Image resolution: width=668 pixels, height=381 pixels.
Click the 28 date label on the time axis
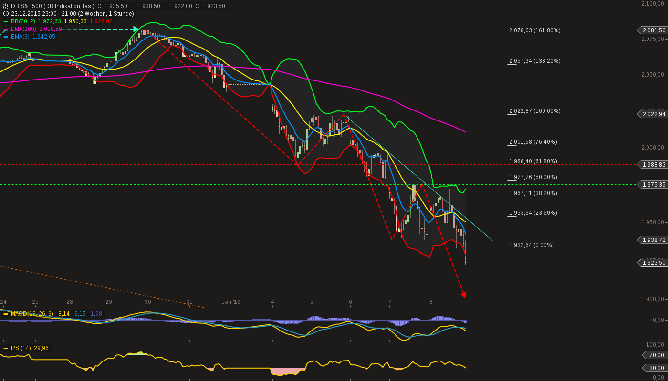coord(70,302)
